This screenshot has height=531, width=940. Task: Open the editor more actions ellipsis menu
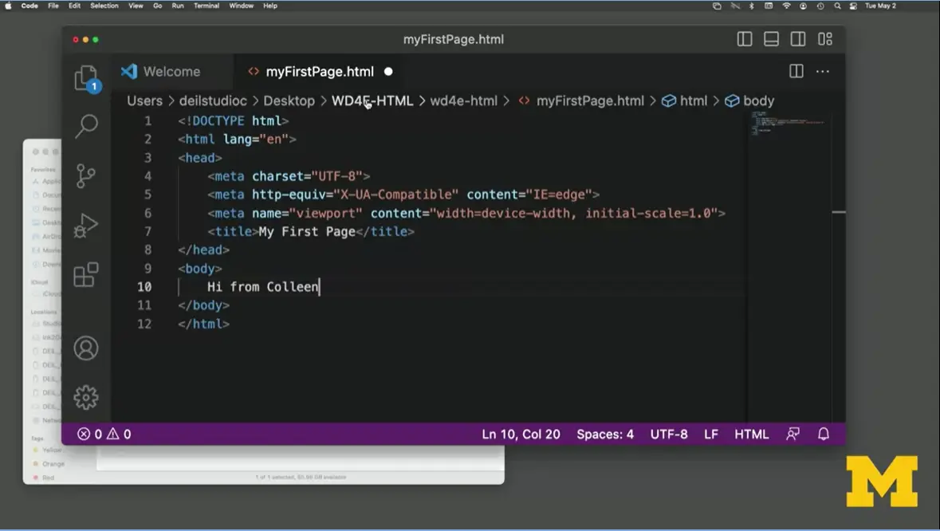point(823,71)
